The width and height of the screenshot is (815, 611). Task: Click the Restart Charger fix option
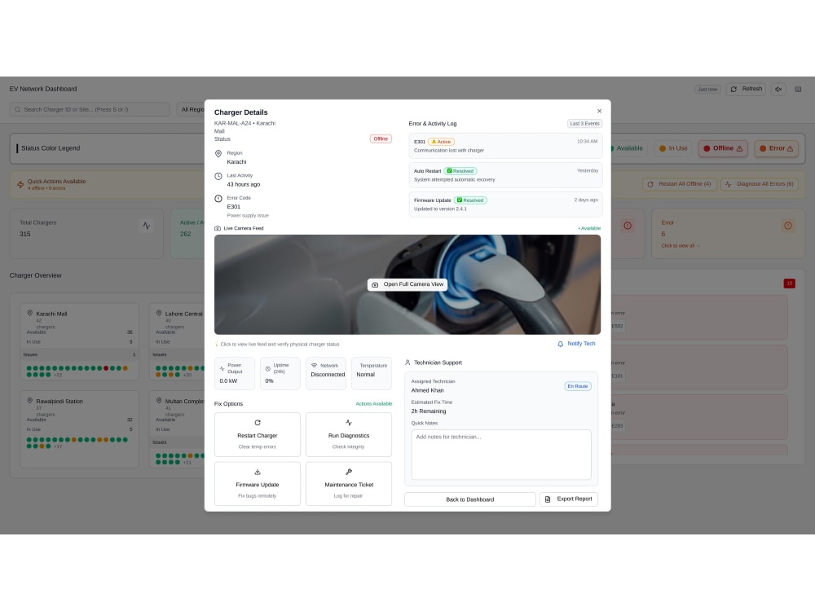(258, 435)
